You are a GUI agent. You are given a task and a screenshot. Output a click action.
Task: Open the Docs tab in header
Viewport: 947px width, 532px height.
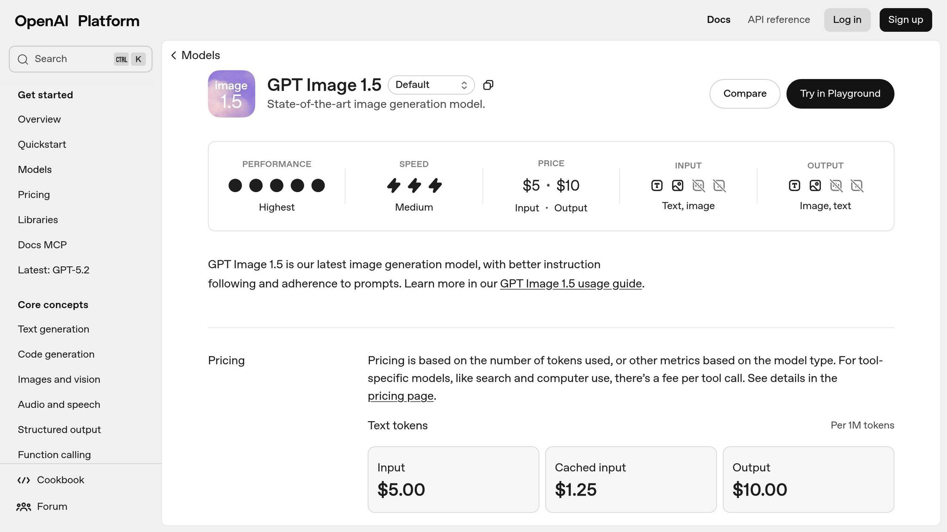pos(719,20)
